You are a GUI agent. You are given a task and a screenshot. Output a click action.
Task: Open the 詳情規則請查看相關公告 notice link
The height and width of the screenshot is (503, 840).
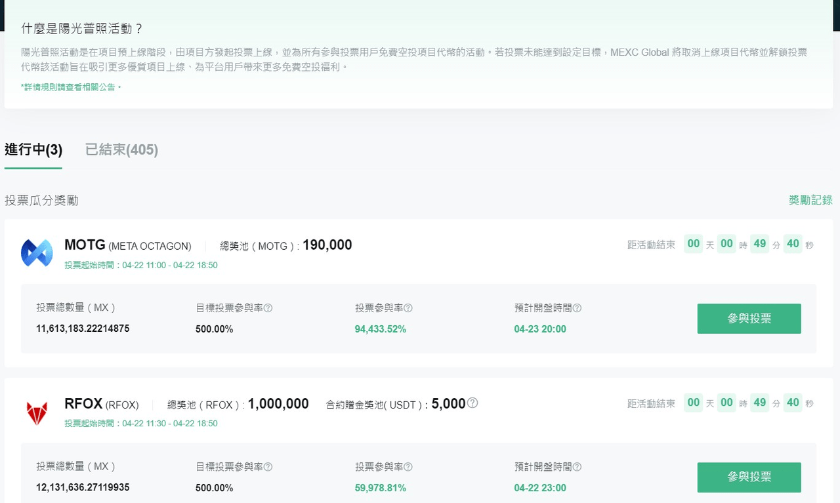tap(71, 87)
